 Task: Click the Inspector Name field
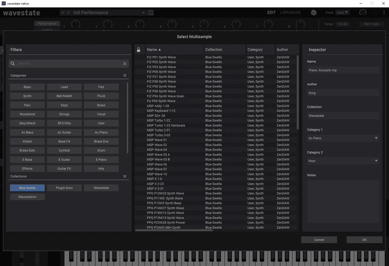(343, 70)
